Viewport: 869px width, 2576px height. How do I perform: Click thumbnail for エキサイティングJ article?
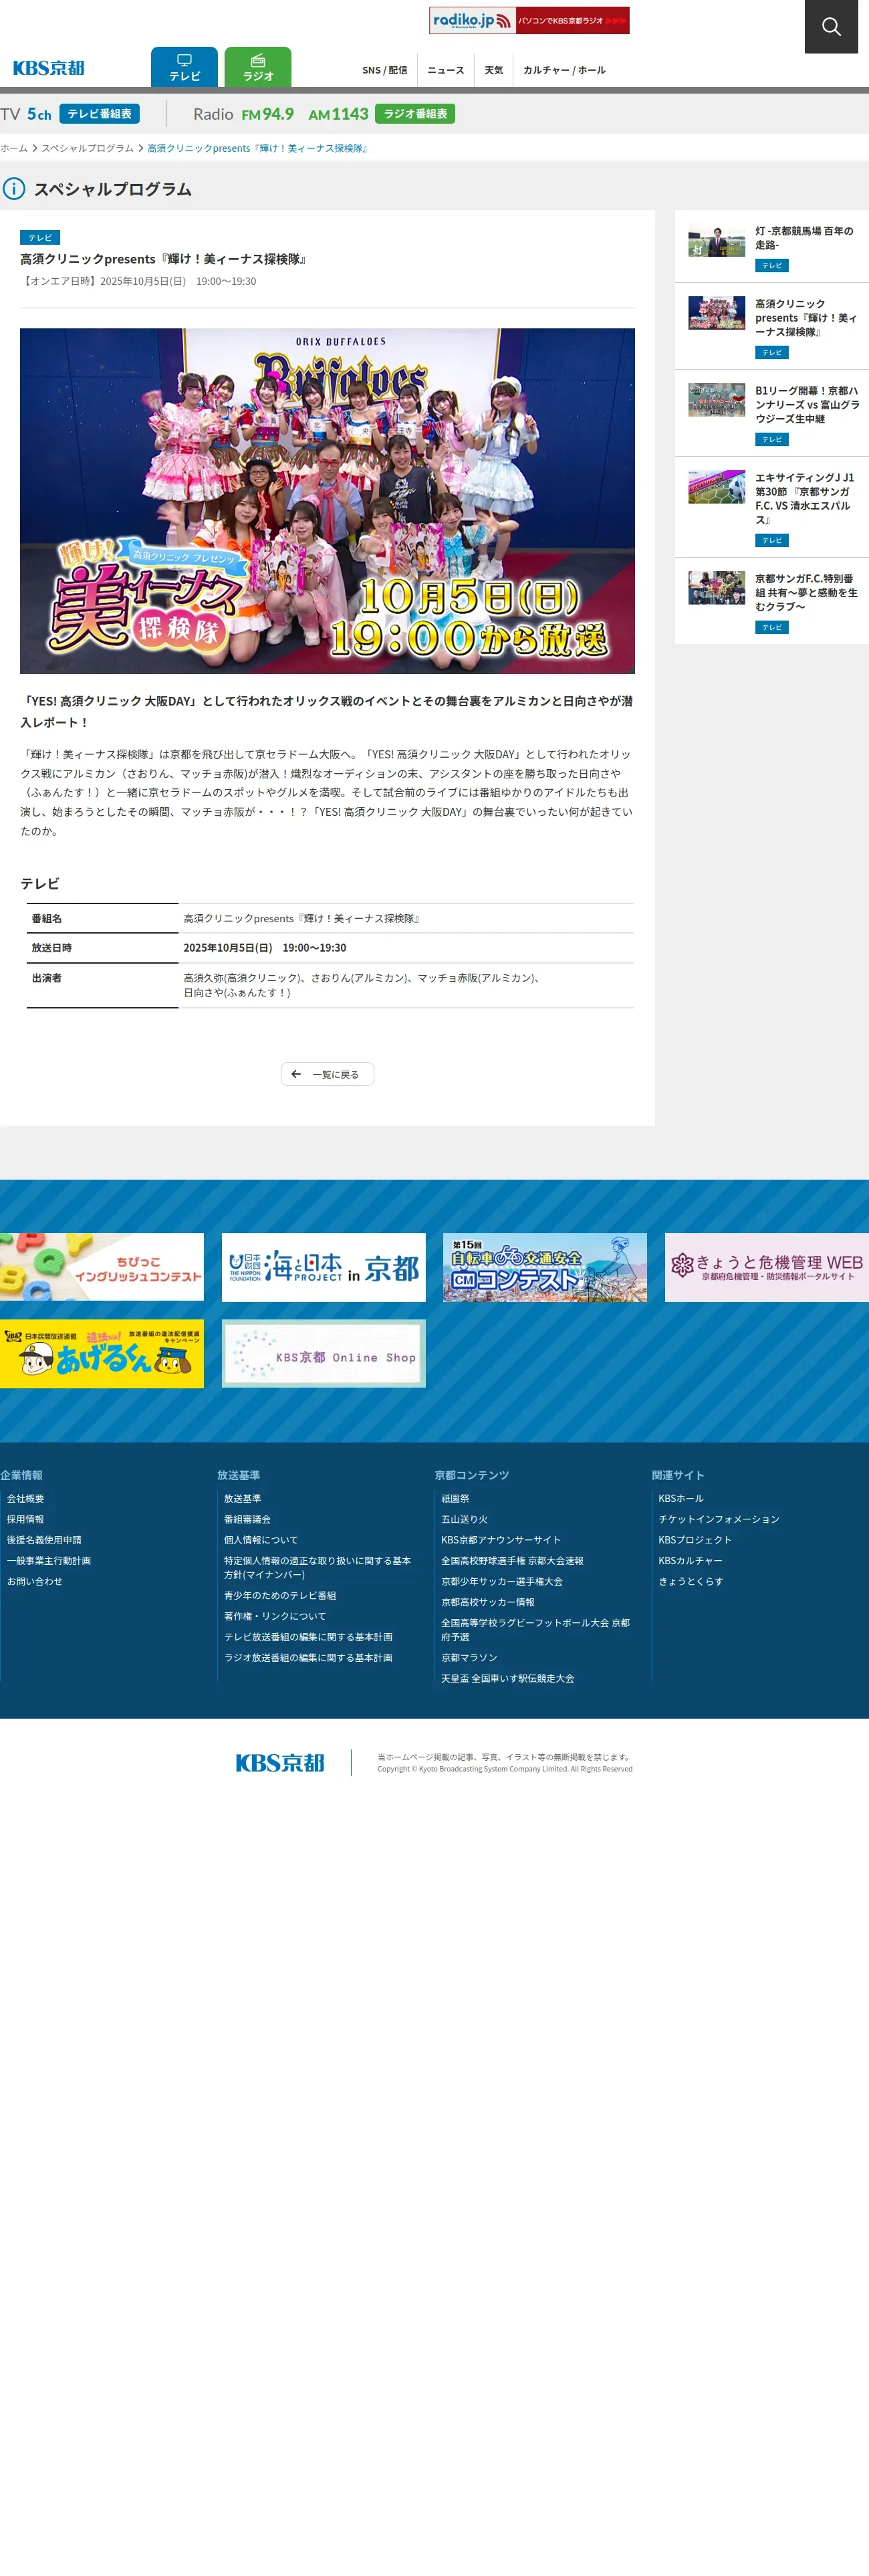point(716,487)
